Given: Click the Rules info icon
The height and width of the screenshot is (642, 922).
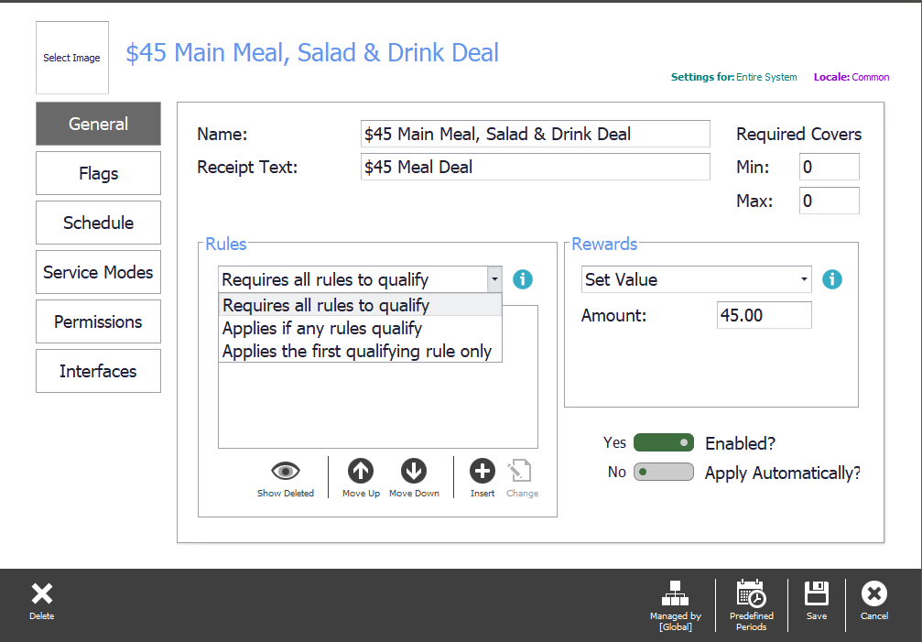Looking at the screenshot, I should tap(523, 279).
